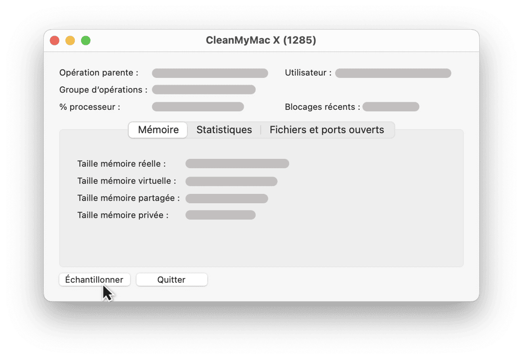
Task: Close the window with the red button
Action: click(x=55, y=40)
